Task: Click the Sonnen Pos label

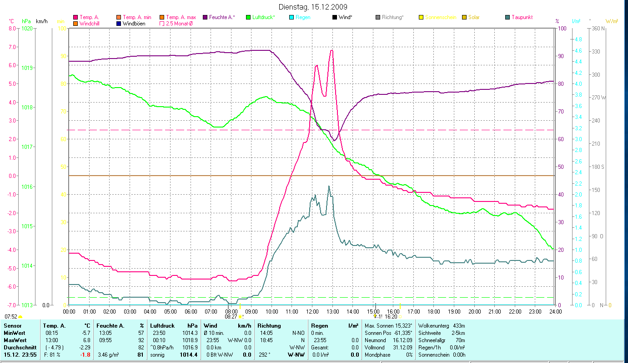Action: pyautogui.click(x=378, y=333)
